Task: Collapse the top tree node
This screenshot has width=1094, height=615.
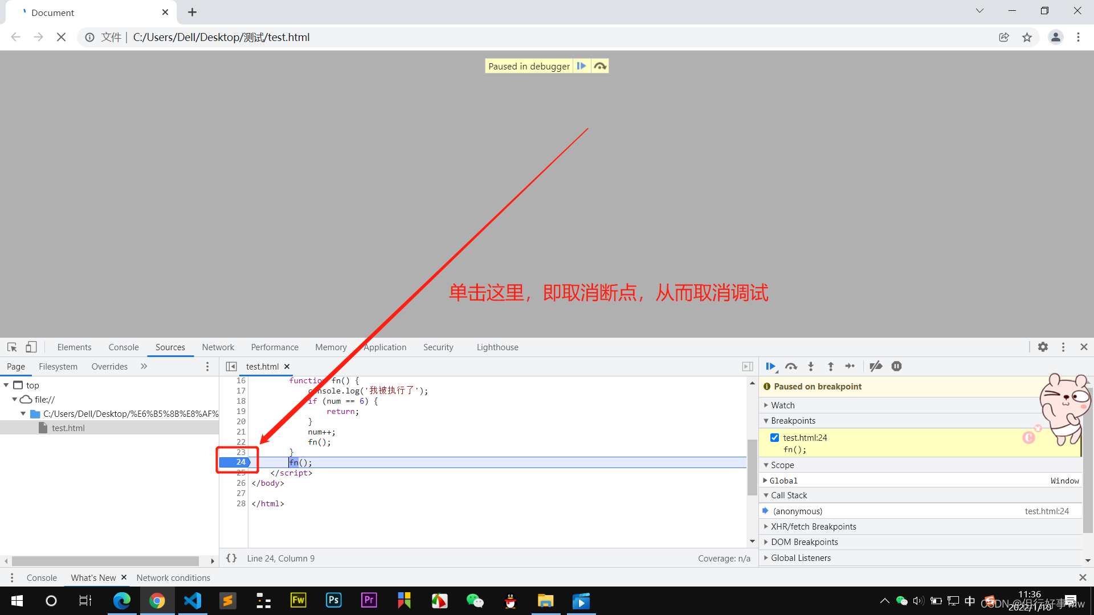Action: tap(6, 386)
